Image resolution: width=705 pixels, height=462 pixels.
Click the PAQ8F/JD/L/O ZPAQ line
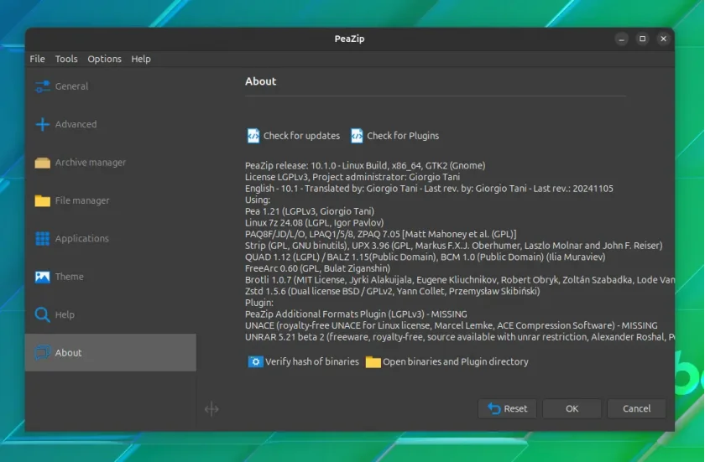click(381, 235)
